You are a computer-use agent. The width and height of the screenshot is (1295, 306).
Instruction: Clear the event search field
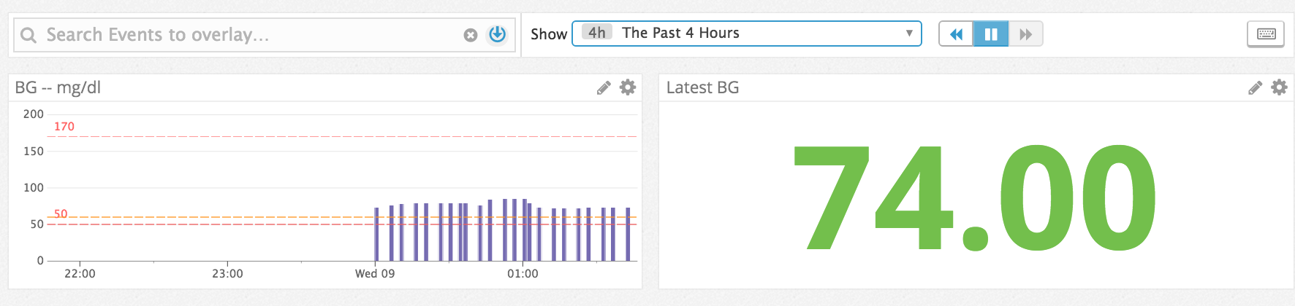pyautogui.click(x=471, y=35)
